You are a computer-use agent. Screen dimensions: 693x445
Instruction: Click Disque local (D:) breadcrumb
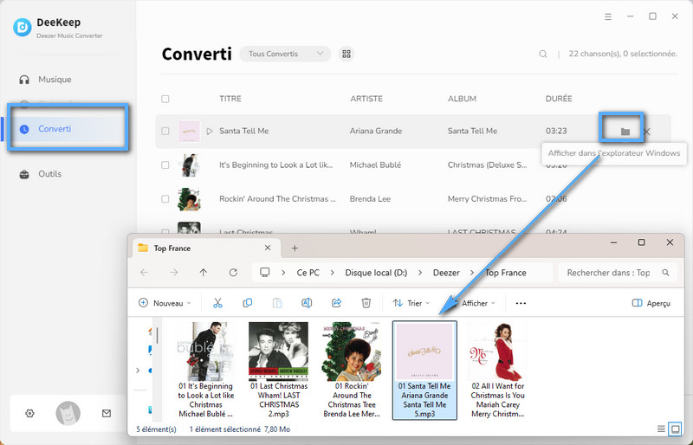376,273
